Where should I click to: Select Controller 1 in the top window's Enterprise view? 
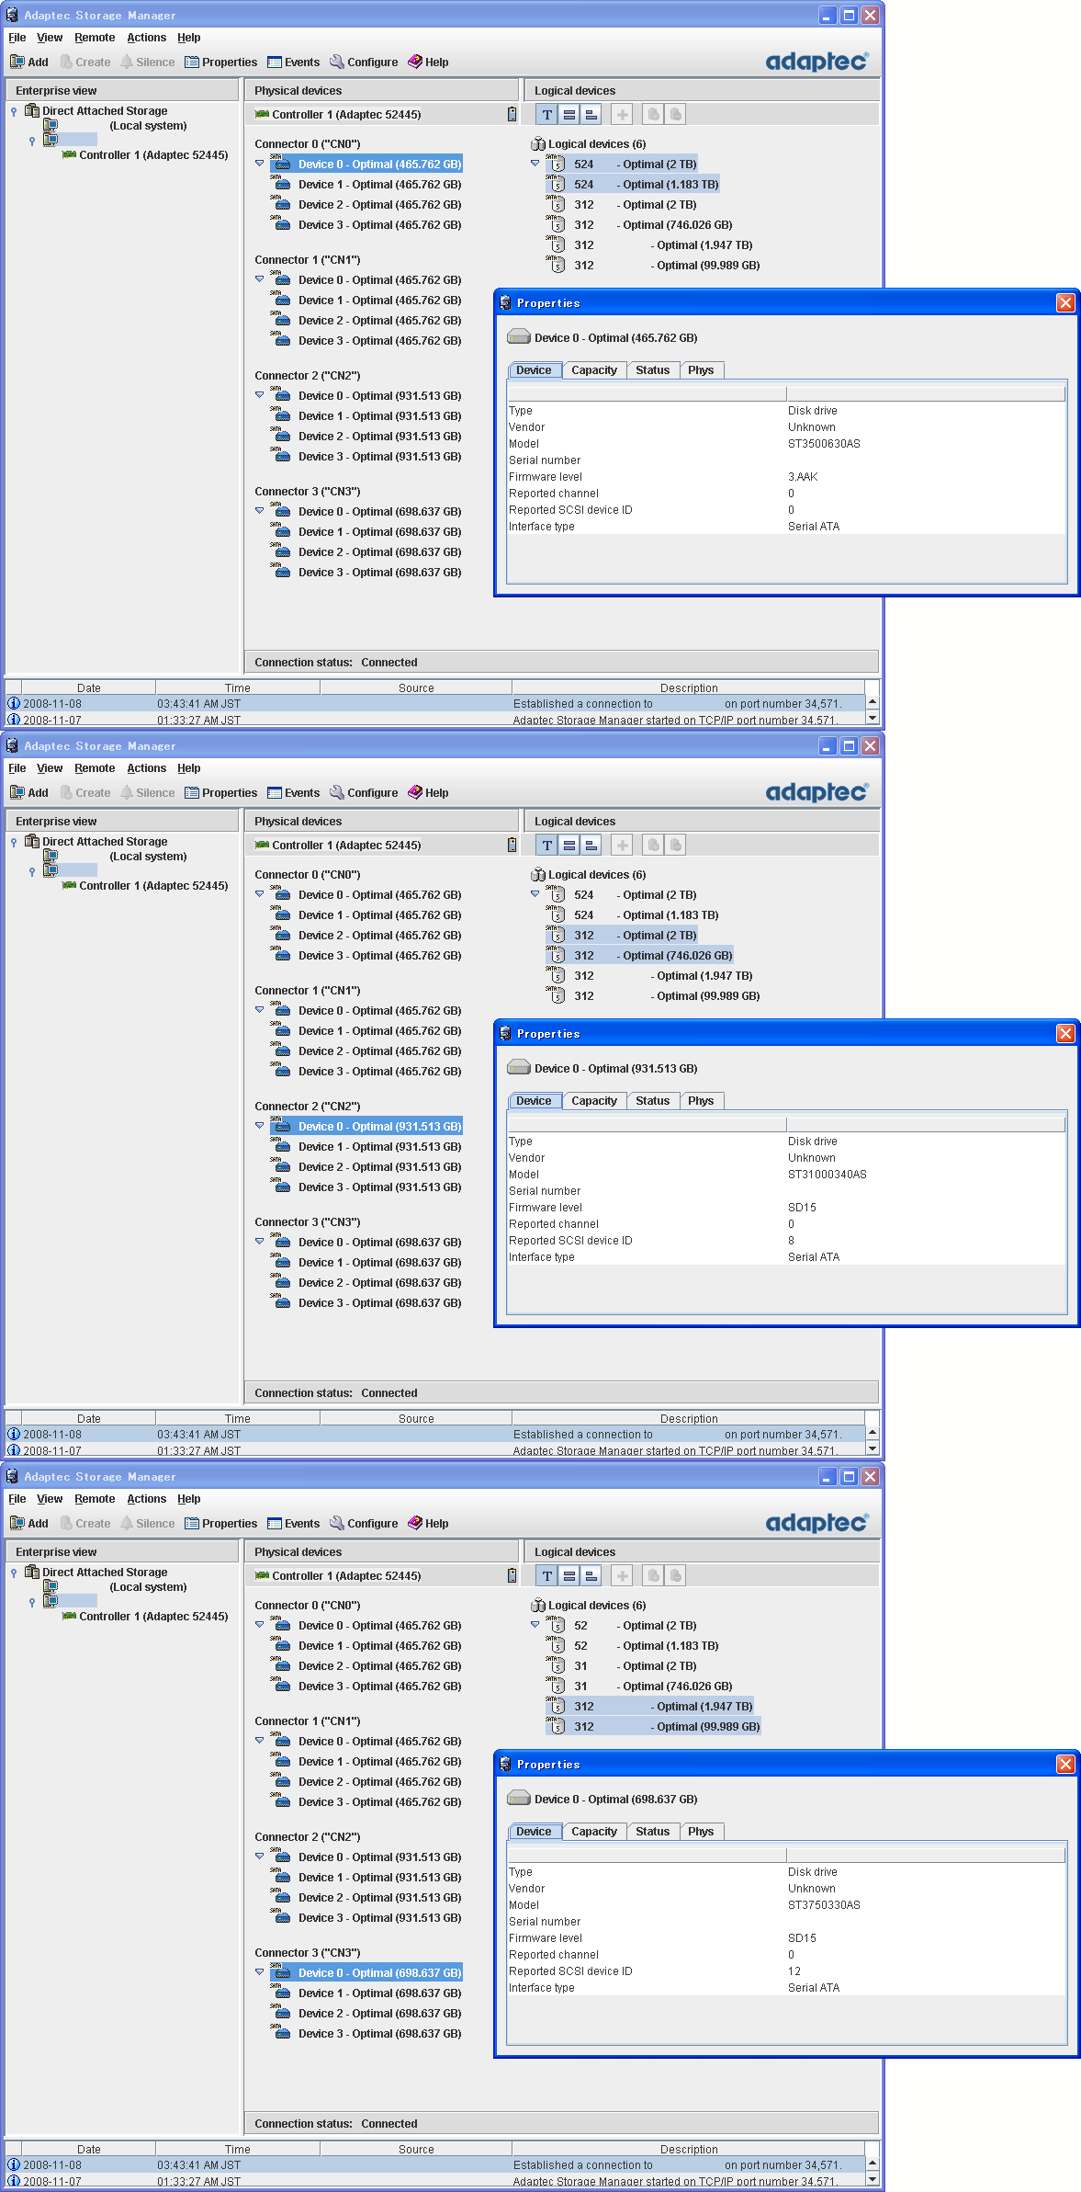pyautogui.click(x=153, y=155)
